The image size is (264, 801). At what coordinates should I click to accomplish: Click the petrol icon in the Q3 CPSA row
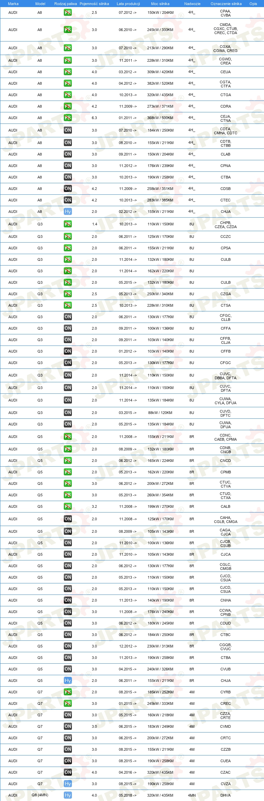point(68,248)
